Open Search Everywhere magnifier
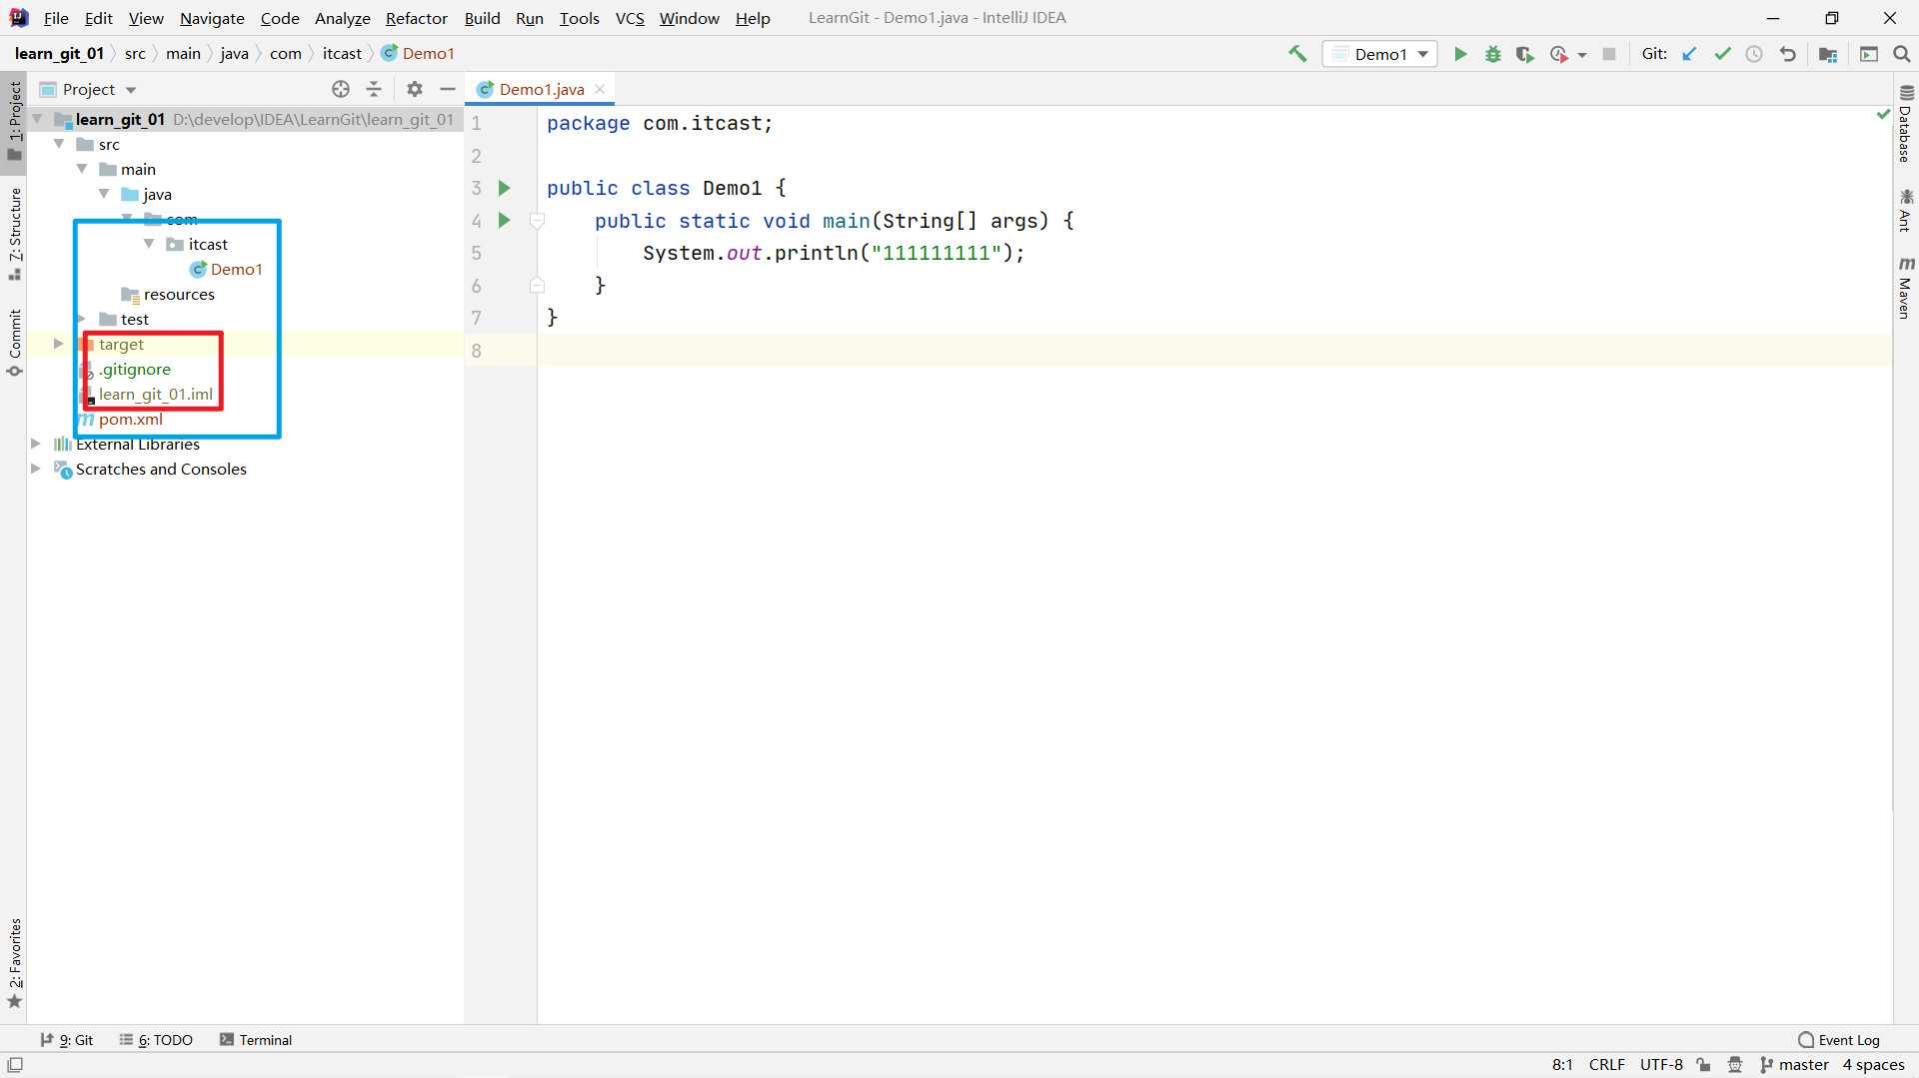Viewport: 1919px width, 1078px height. (x=1902, y=54)
